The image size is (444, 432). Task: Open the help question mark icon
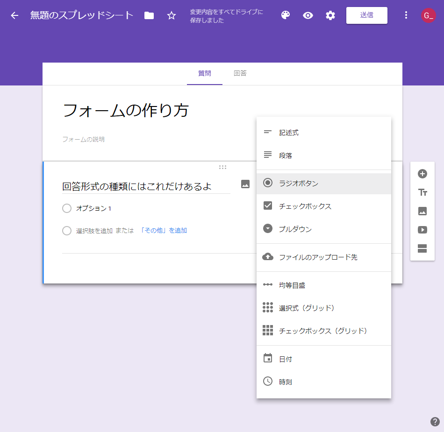[435, 422]
